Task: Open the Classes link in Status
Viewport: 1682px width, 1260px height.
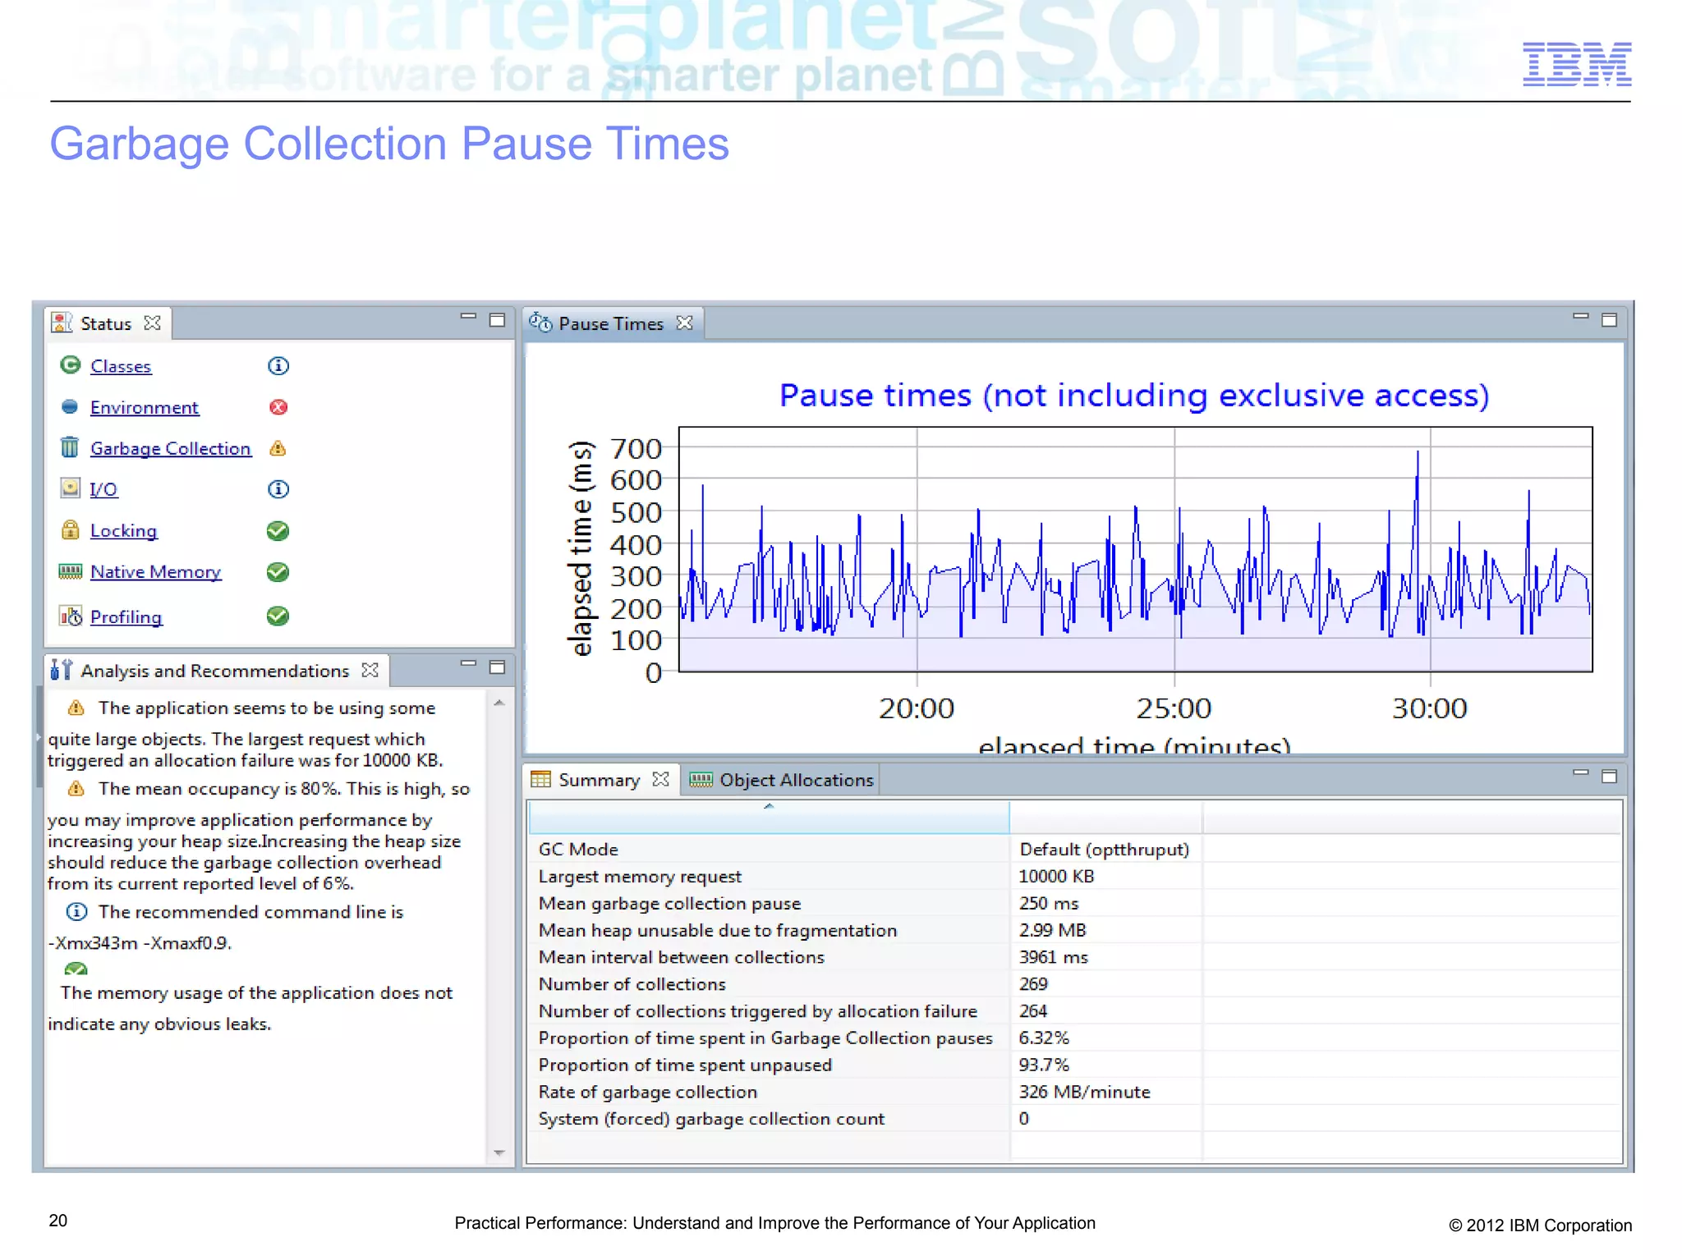Action: point(121,366)
